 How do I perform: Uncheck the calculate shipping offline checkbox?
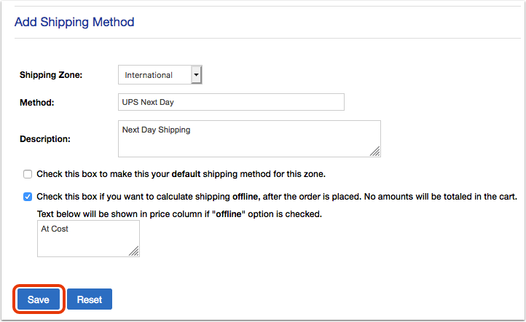28,197
